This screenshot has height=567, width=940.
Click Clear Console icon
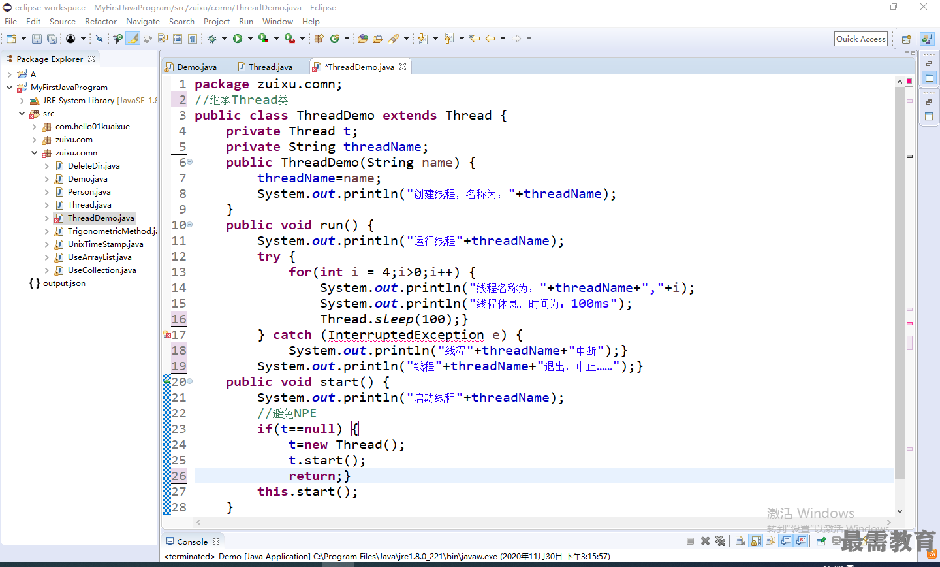[740, 541]
